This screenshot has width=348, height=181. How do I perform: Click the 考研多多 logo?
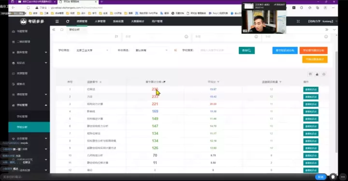32,21
